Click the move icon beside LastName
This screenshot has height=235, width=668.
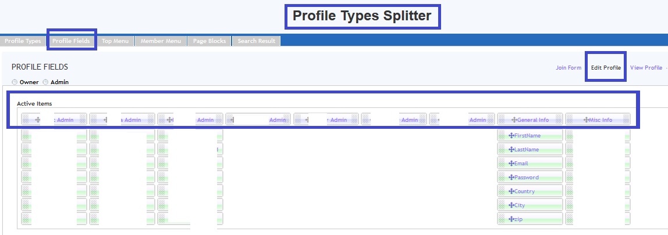tap(511, 150)
